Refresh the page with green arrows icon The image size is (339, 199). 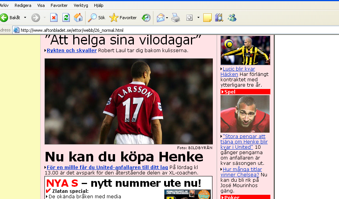pyautogui.click(x=66, y=18)
